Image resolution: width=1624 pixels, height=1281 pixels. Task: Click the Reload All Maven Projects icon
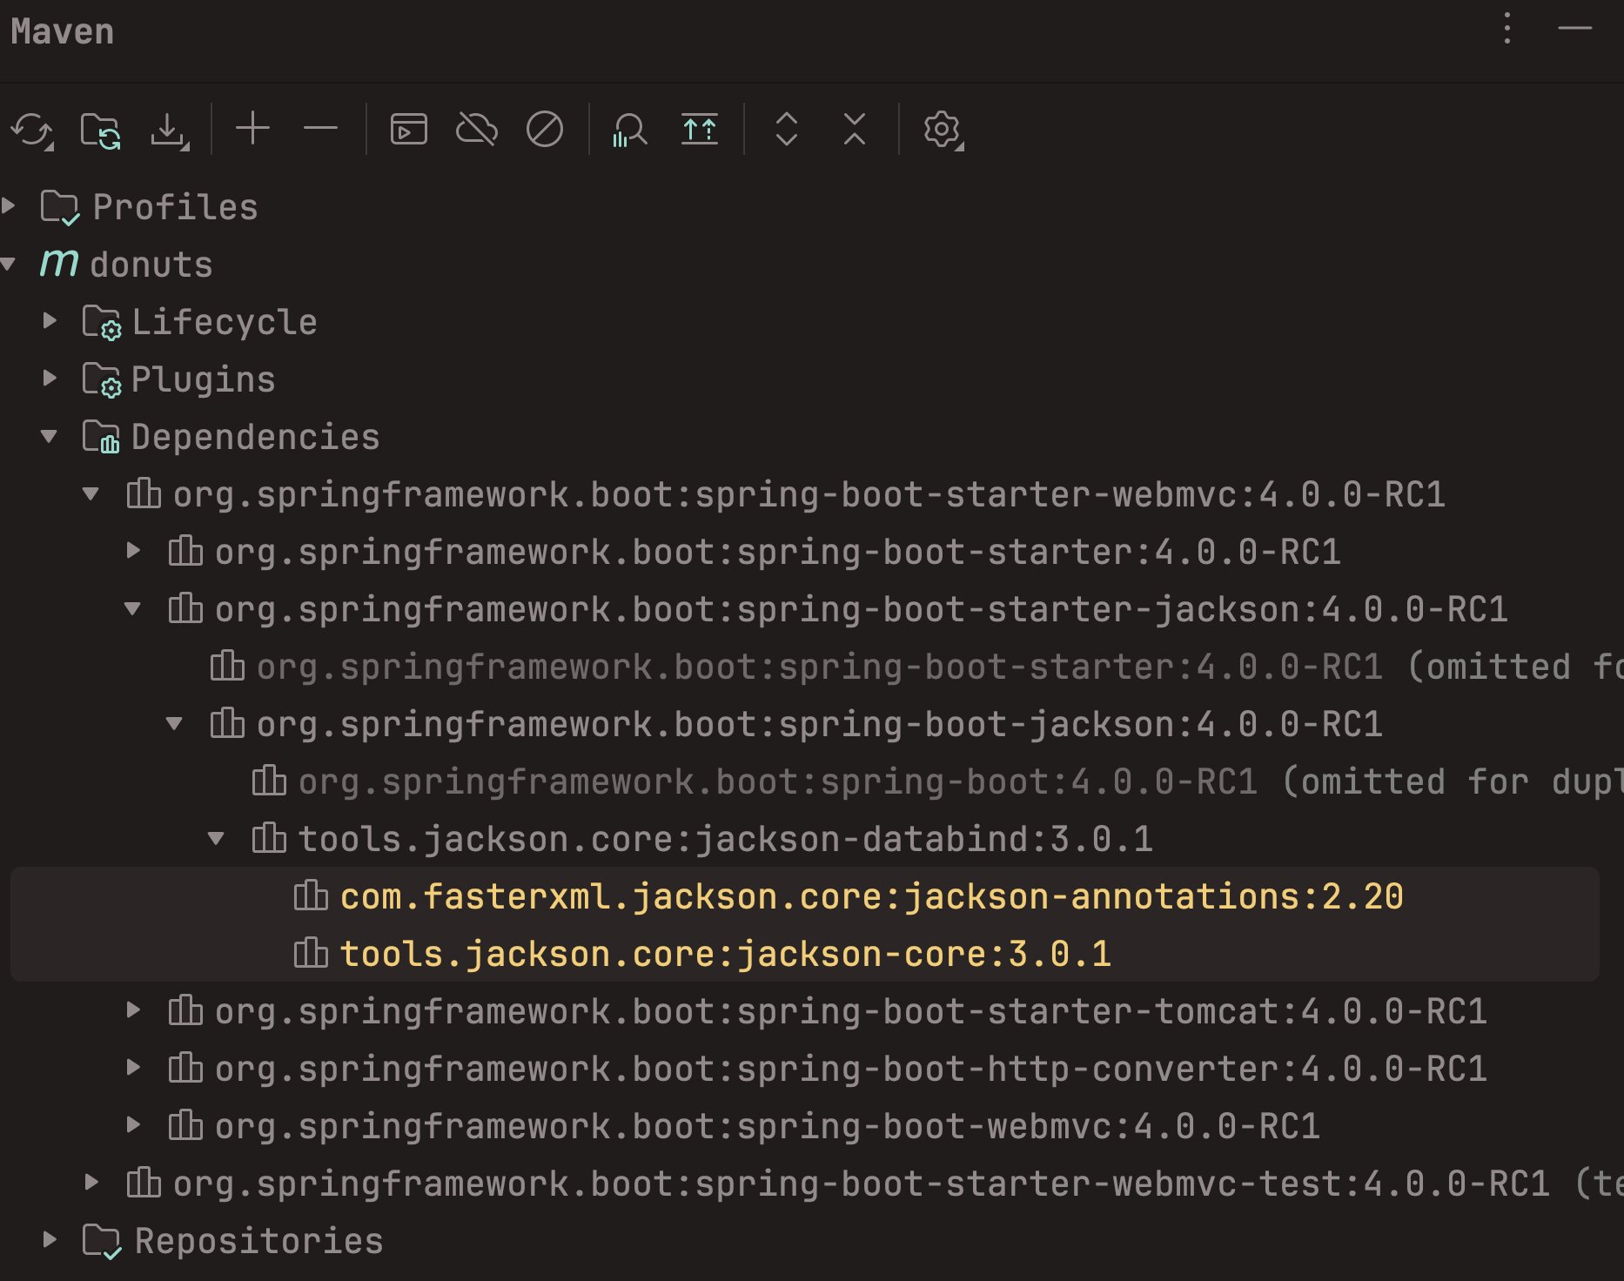coord(31,131)
